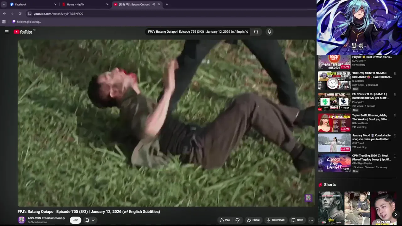Open the ABS-CBN Entertainment channel name
This screenshot has width=402, height=226.
click(45, 218)
